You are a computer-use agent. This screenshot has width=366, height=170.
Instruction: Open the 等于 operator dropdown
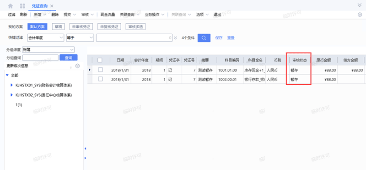click(80, 38)
